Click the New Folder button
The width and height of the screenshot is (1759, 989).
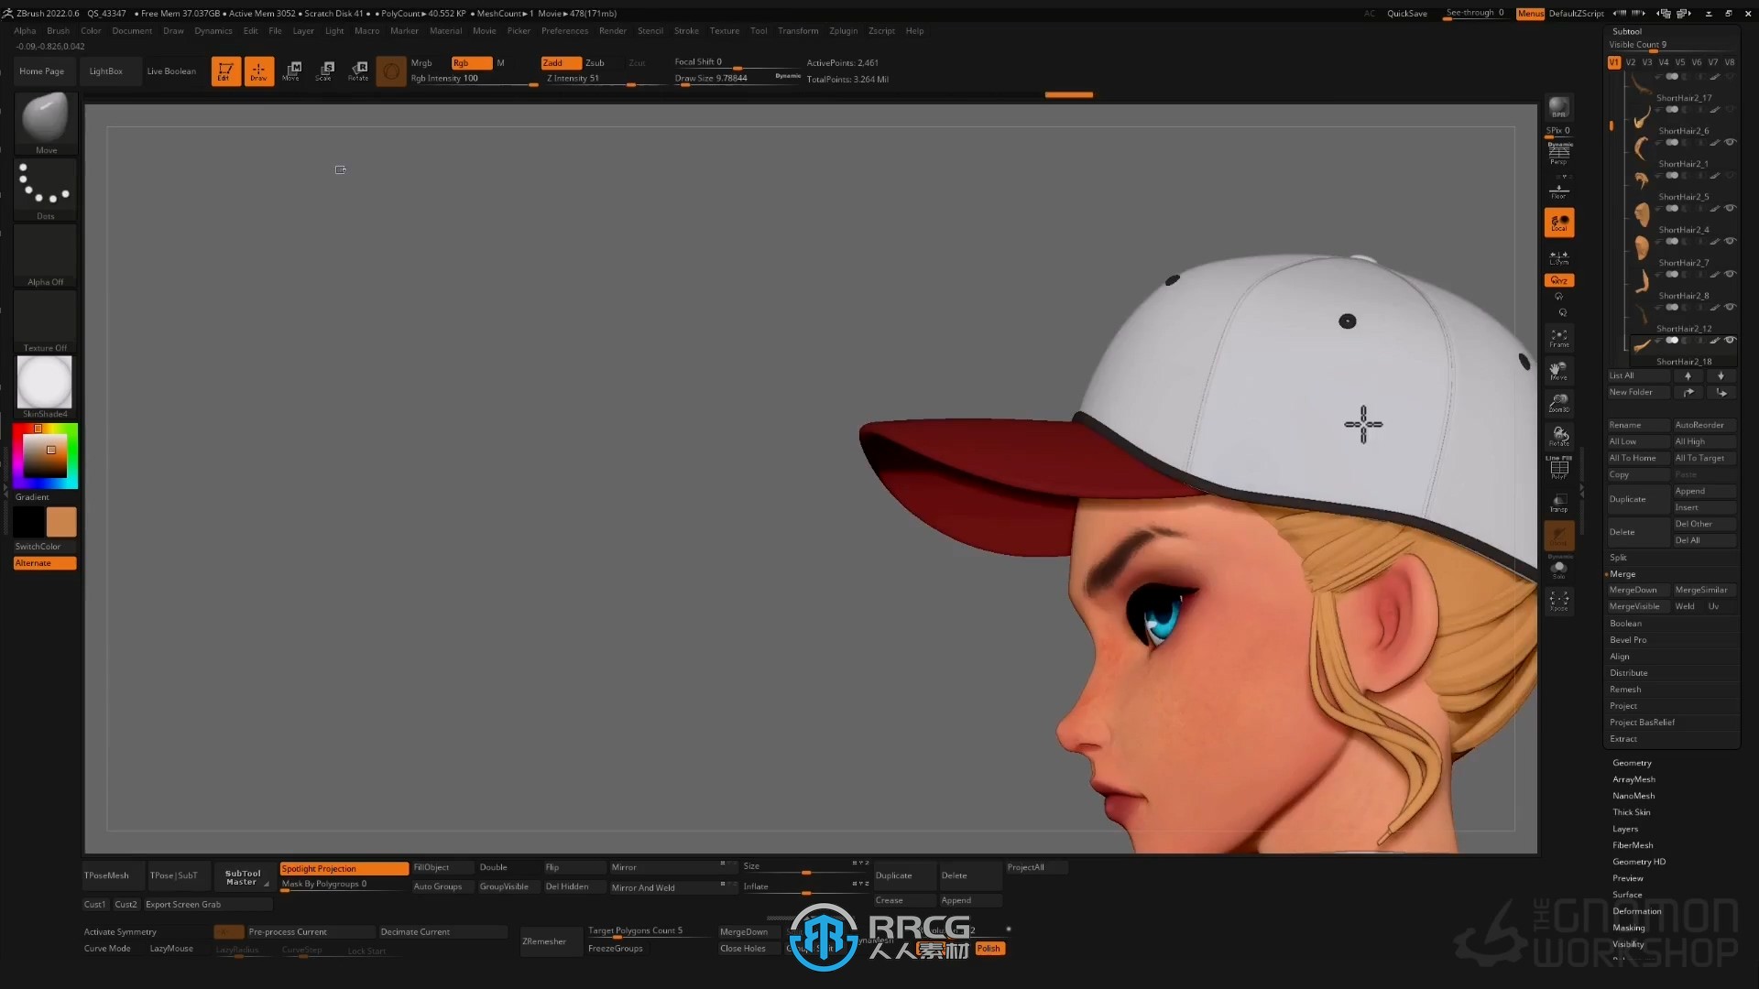pos(1638,392)
